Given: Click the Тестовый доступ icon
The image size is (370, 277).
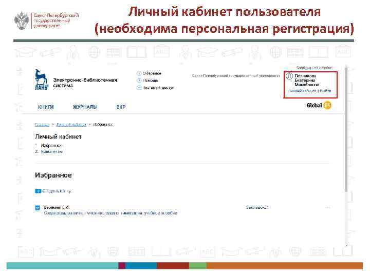Looking at the screenshot, I should coord(139,88).
